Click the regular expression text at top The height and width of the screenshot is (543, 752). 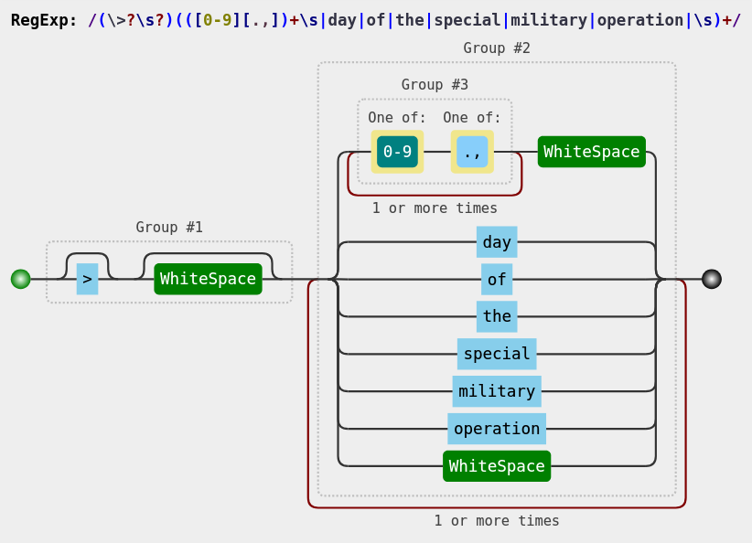(x=414, y=21)
